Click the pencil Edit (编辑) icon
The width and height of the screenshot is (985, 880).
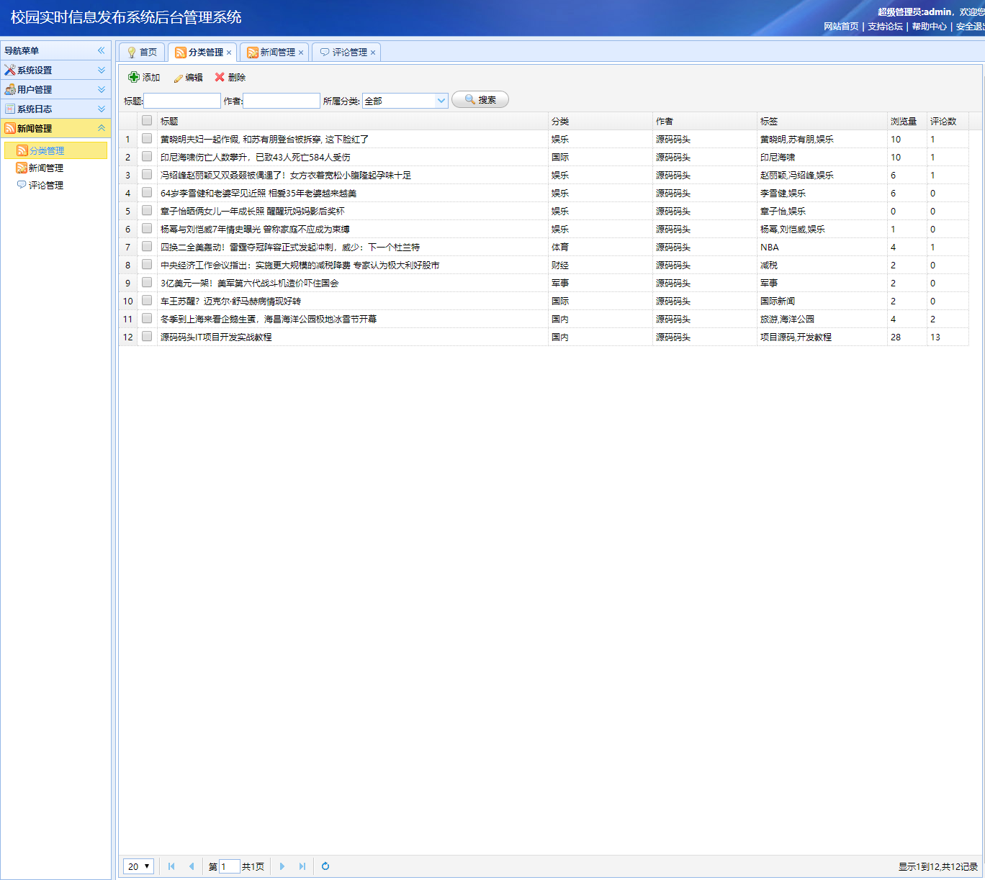point(178,78)
